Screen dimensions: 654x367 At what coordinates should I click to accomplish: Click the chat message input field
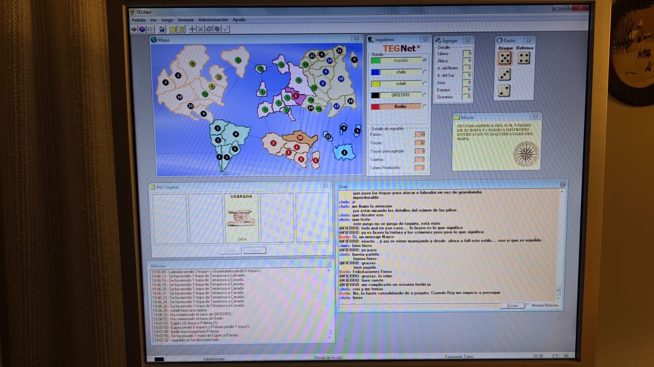tap(419, 306)
